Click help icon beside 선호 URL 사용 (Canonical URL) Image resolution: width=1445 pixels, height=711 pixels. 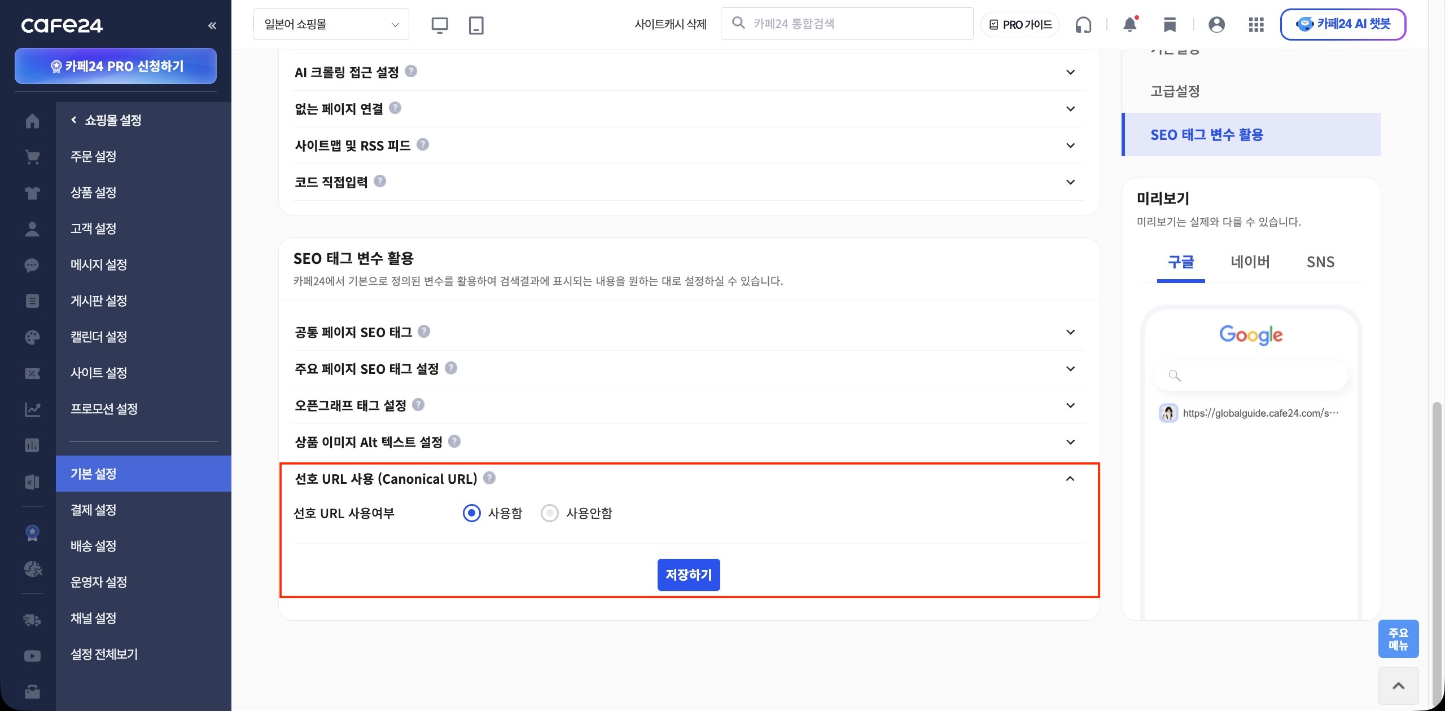tap(489, 478)
